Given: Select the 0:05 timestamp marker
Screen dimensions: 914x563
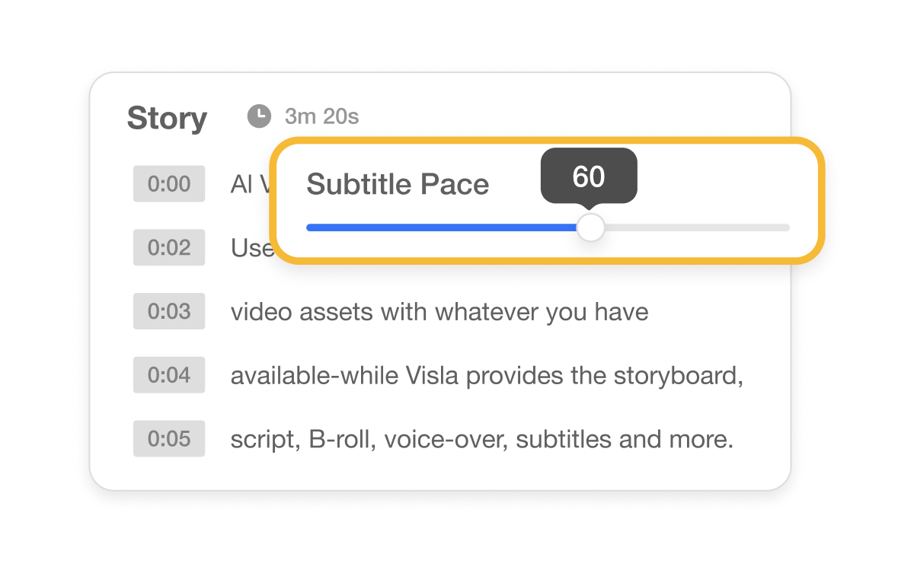Looking at the screenshot, I should 169,439.
